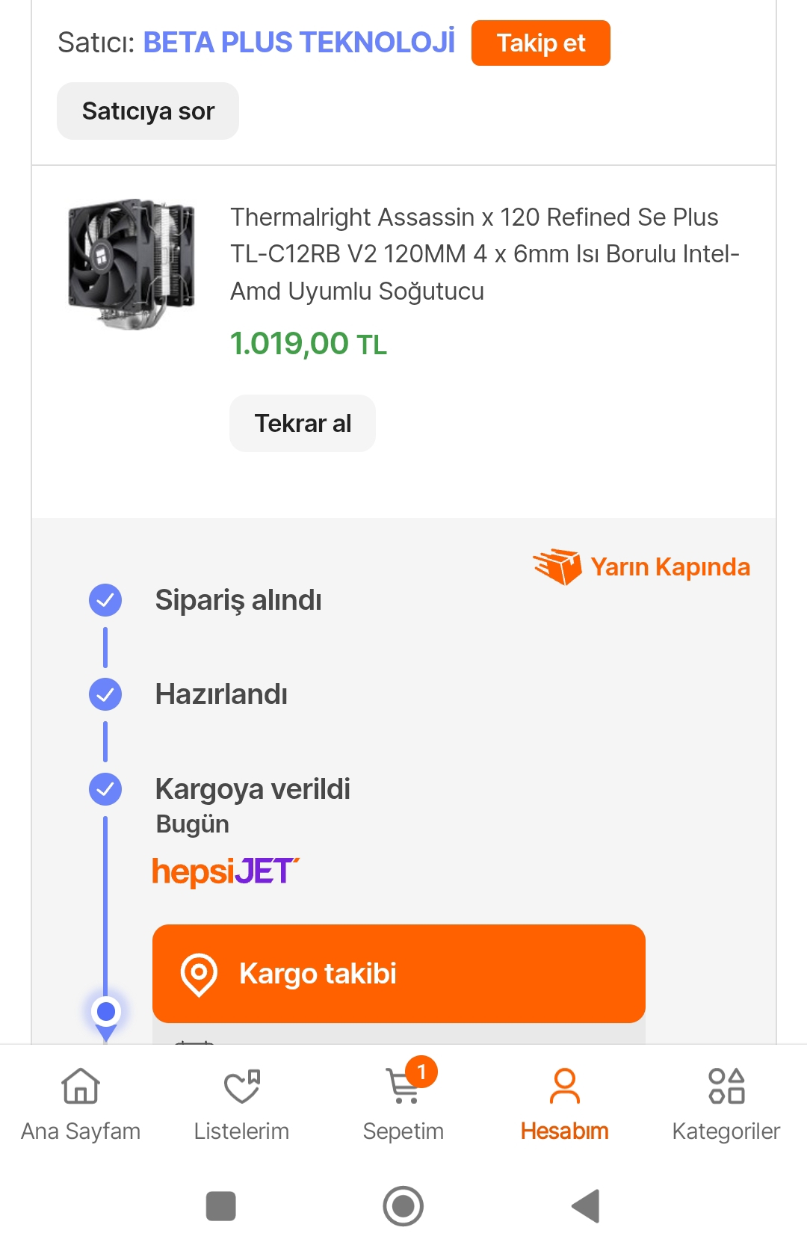The width and height of the screenshot is (807, 1257).
Task: Tap the Hazırlandı checkmark step
Action: (x=105, y=694)
